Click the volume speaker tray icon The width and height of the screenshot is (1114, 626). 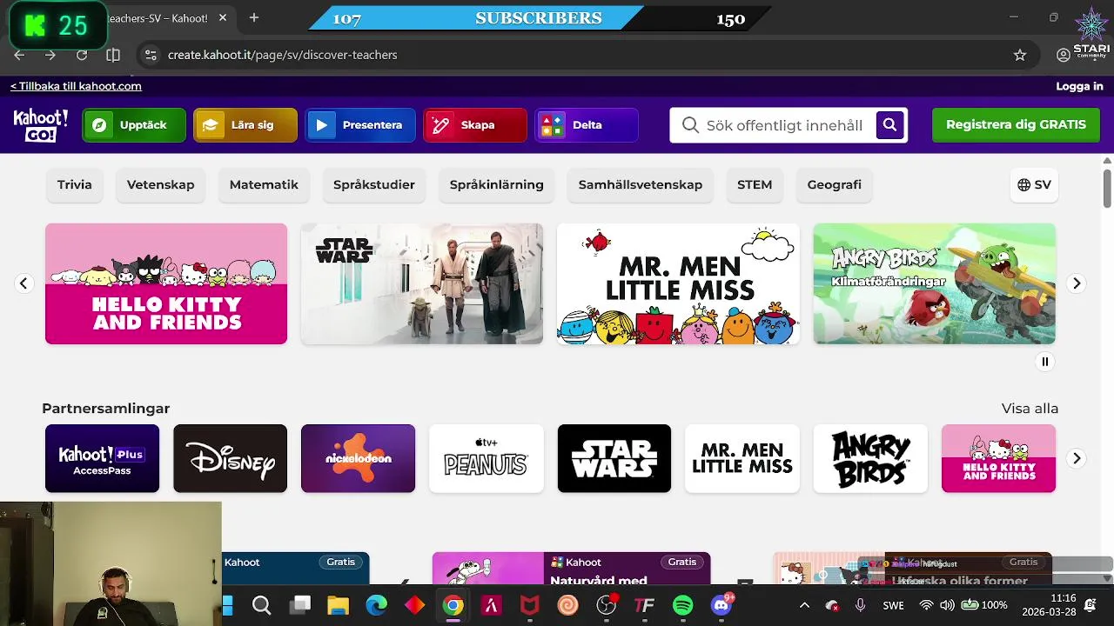[x=947, y=605]
